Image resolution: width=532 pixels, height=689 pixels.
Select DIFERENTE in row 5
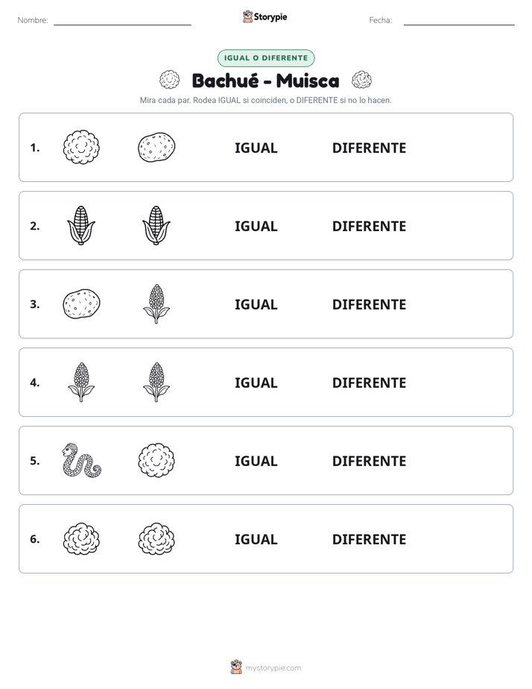[x=369, y=461]
